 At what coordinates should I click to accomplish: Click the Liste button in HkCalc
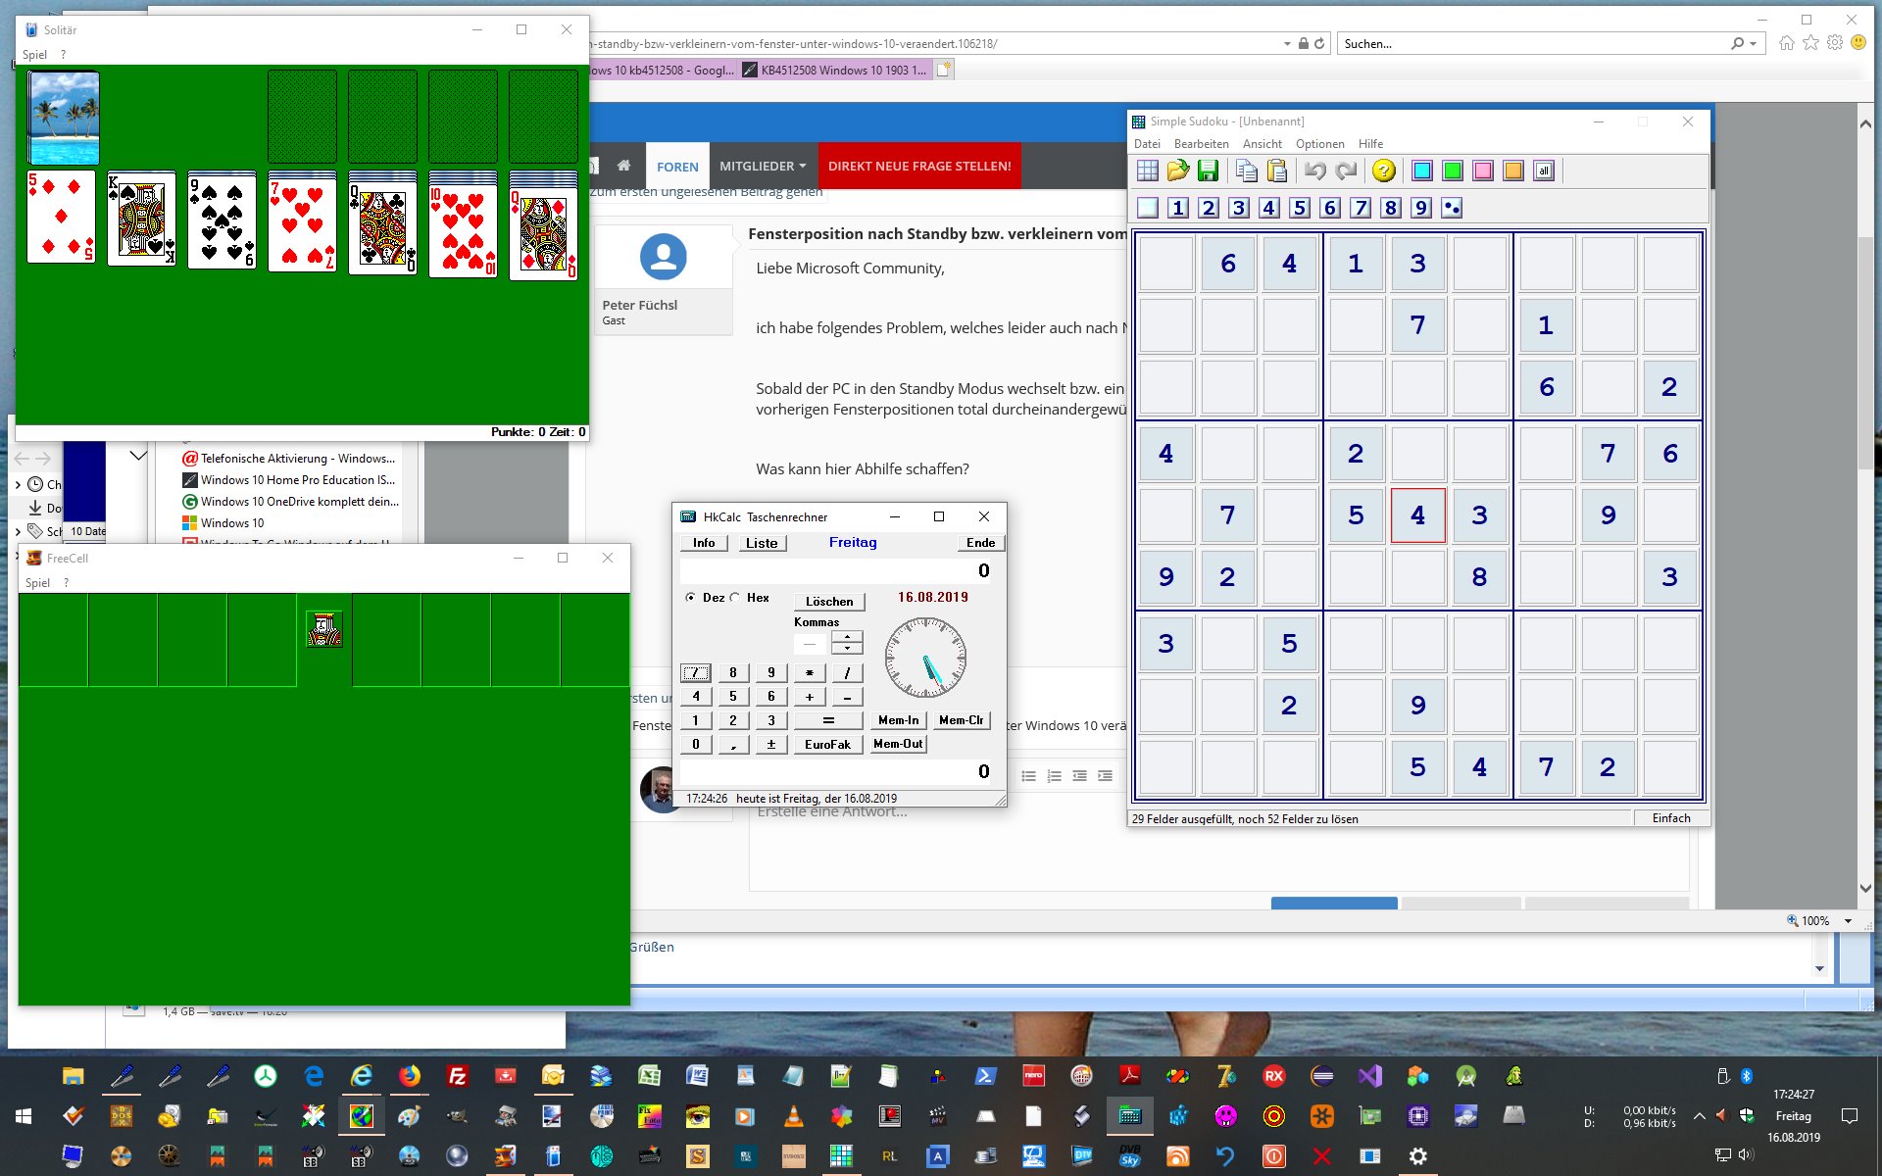click(x=762, y=543)
